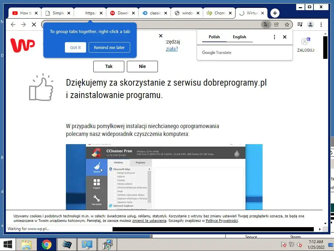Viewport: 334px width, 251px height.
Task: Go forward to next page
Action: pyautogui.click(x=23, y=25)
